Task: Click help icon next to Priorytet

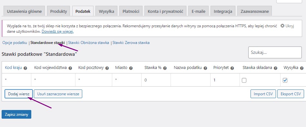Action: (x=232, y=68)
